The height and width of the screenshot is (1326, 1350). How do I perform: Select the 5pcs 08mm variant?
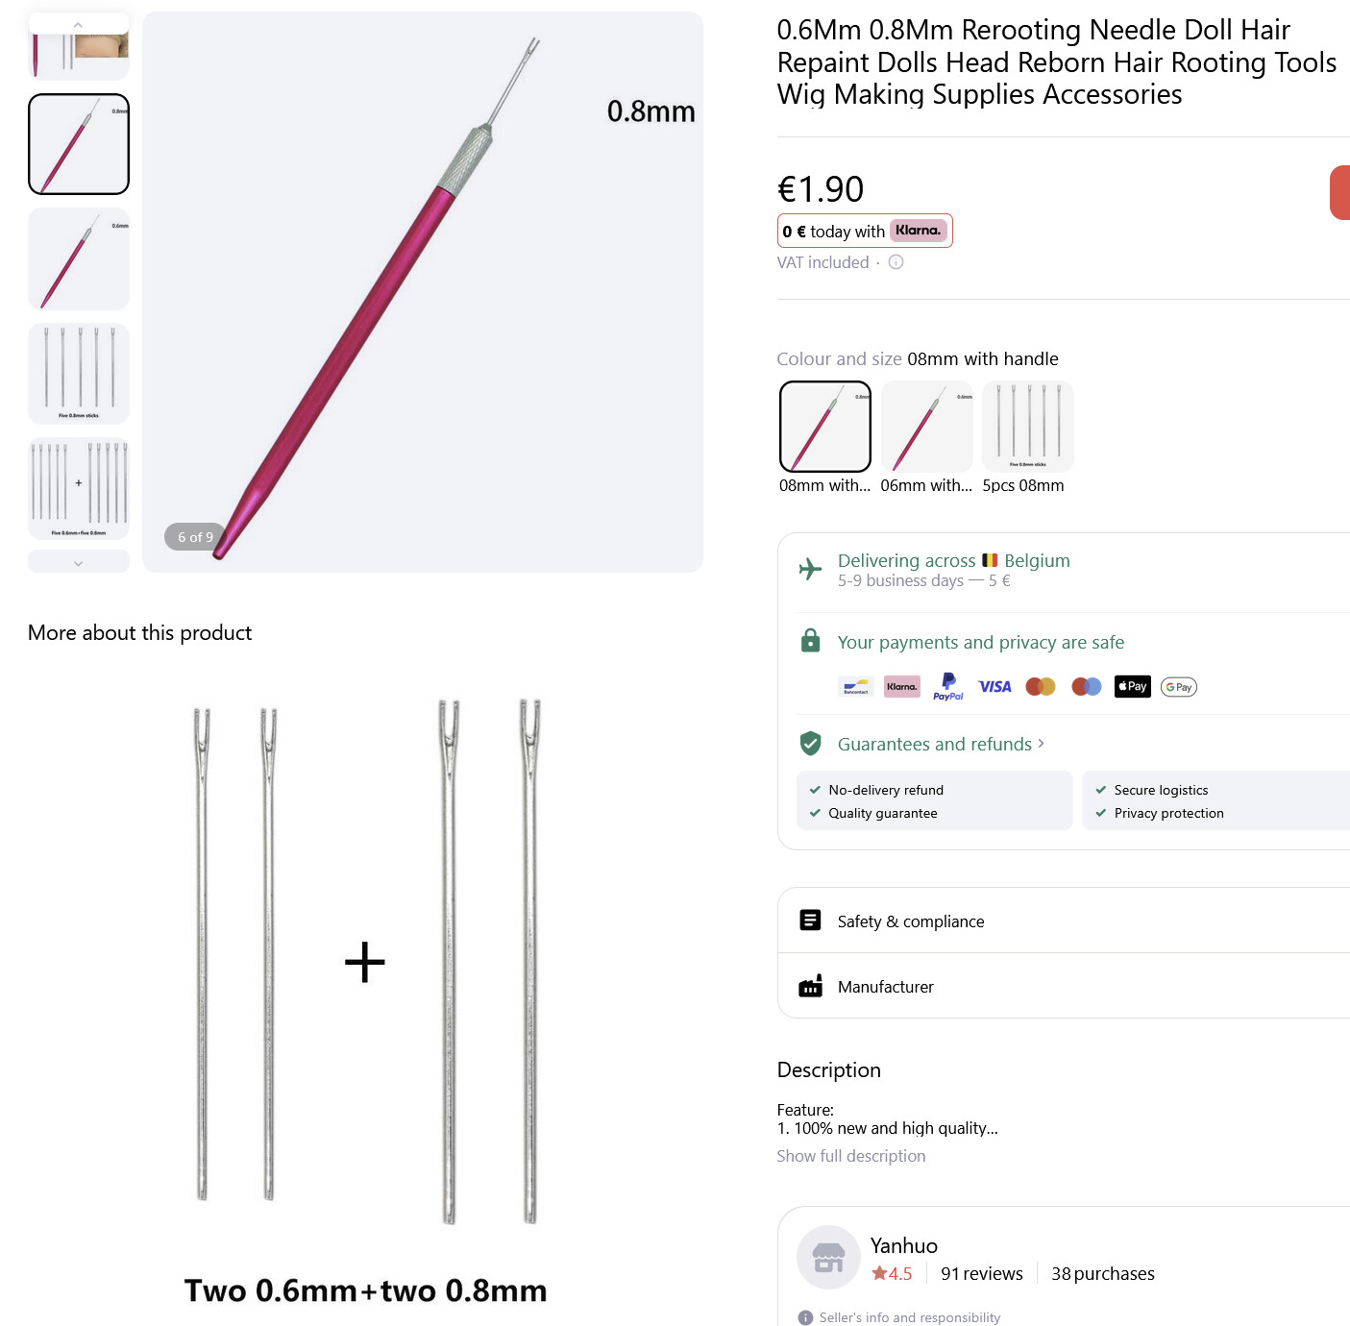pos(1027,427)
